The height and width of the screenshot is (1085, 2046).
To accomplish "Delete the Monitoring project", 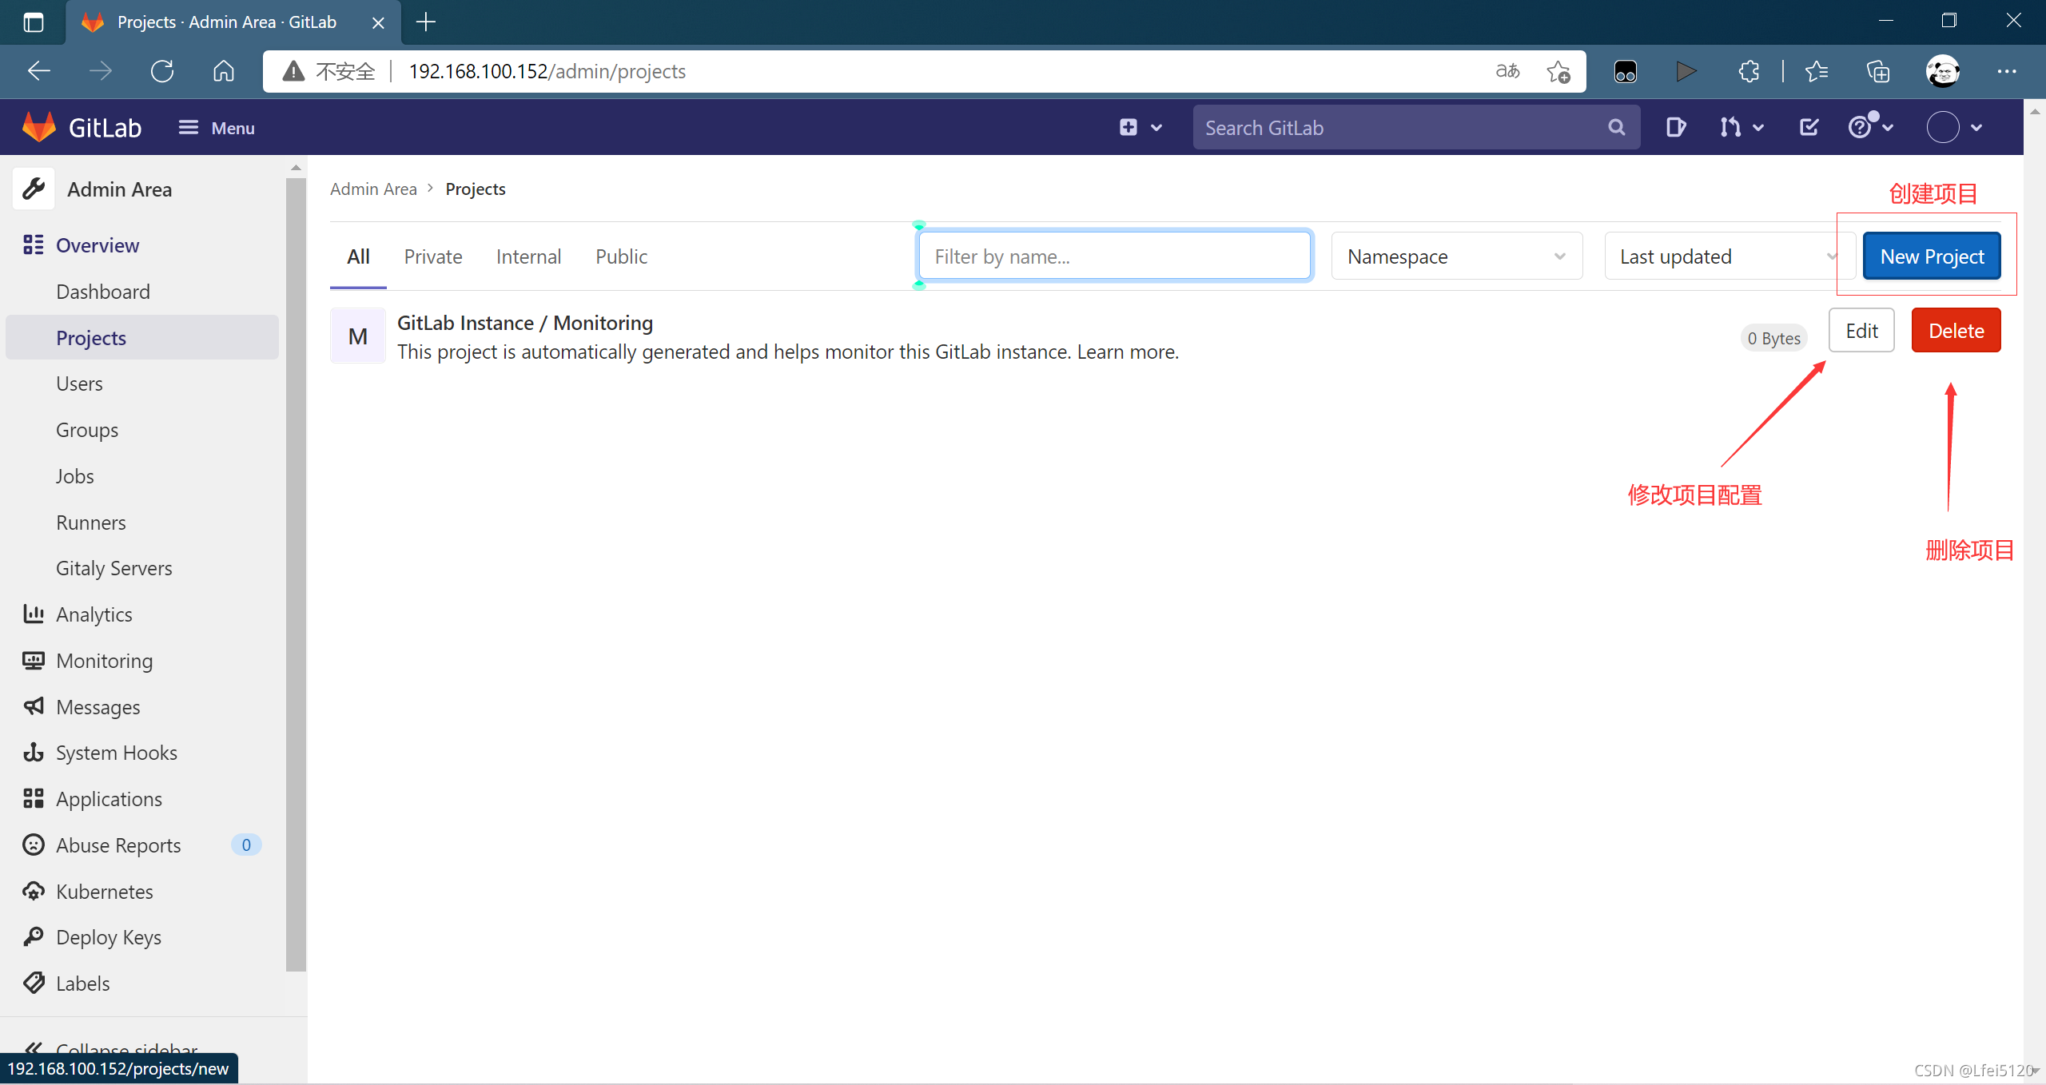I will pyautogui.click(x=1955, y=331).
